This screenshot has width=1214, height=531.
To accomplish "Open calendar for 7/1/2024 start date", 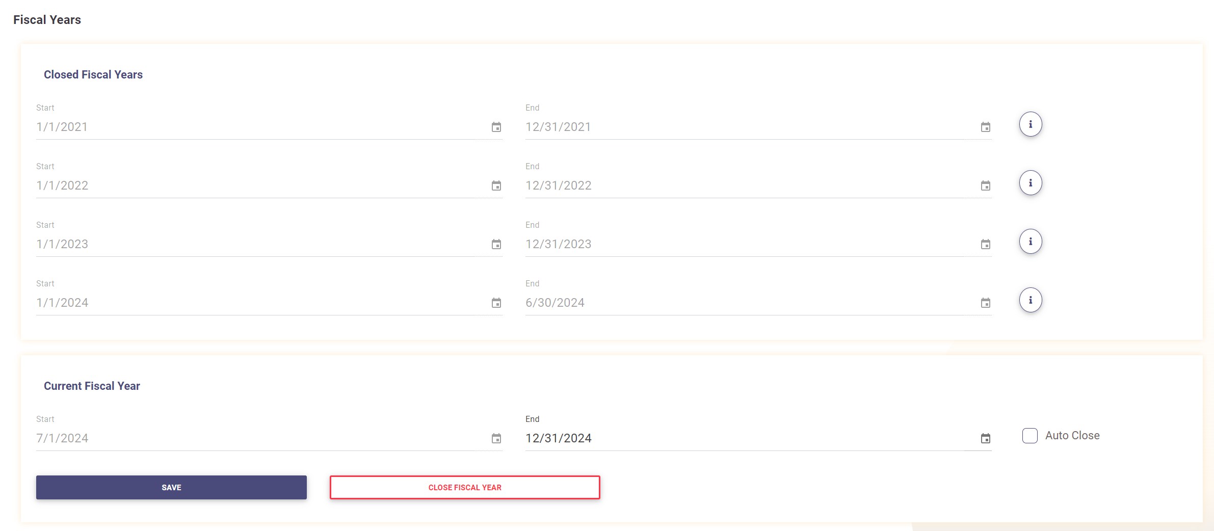I will pos(496,438).
